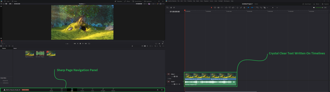The width and height of the screenshot is (330, 92).
Task: Switch to the Deliver page tab
Action: coord(113,90)
